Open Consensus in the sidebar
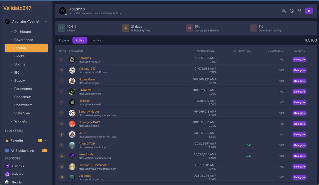 pos(26,97)
